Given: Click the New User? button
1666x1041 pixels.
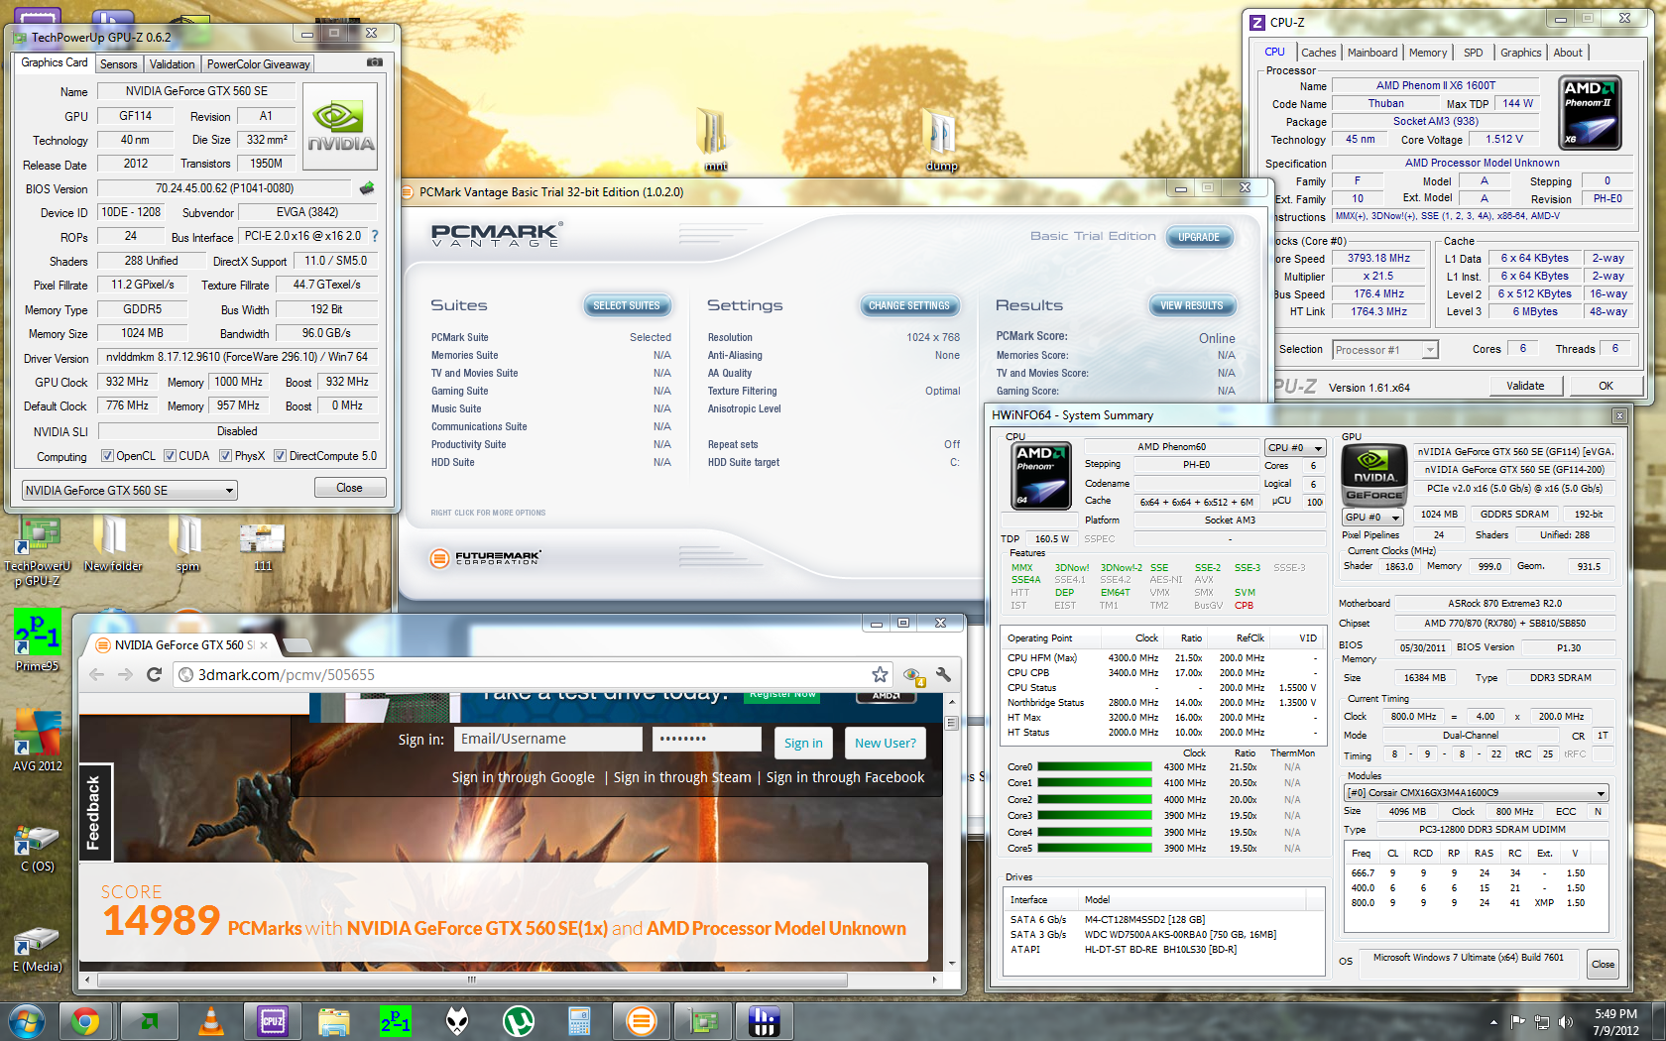Looking at the screenshot, I should point(886,743).
